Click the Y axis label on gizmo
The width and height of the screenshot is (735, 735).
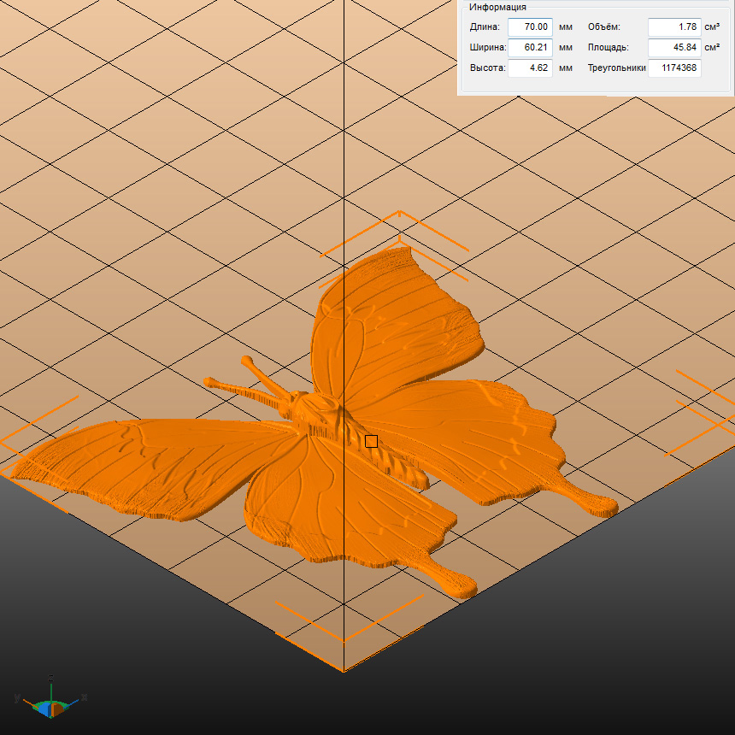pyautogui.click(x=17, y=698)
